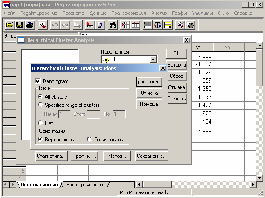Image resolution: width=265 pixels, height=198 pixels.
Task: Open the Справка menu
Action: (243, 13)
